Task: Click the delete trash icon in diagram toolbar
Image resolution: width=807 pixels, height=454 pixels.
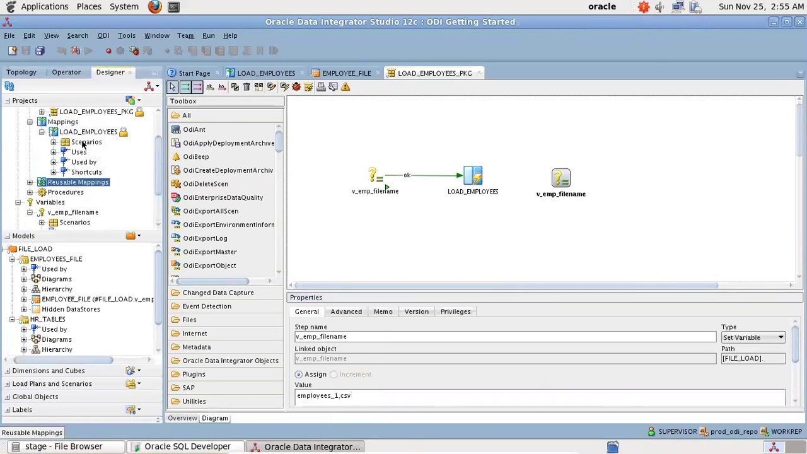Action: [247, 87]
